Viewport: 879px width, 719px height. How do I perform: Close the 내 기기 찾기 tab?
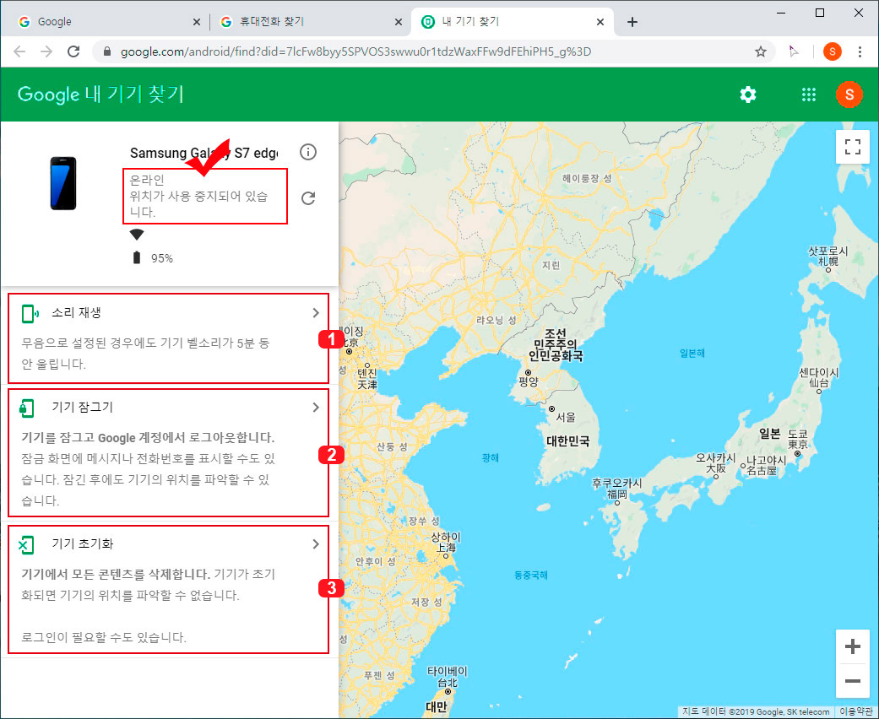coord(600,22)
